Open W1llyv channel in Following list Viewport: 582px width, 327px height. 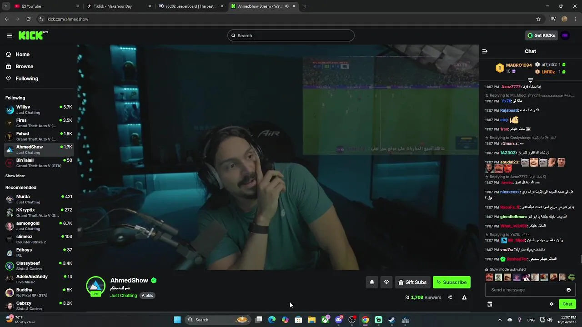pyautogui.click(x=39, y=109)
